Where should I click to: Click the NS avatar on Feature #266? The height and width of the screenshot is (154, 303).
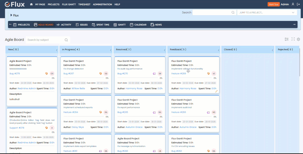coord(214,112)
